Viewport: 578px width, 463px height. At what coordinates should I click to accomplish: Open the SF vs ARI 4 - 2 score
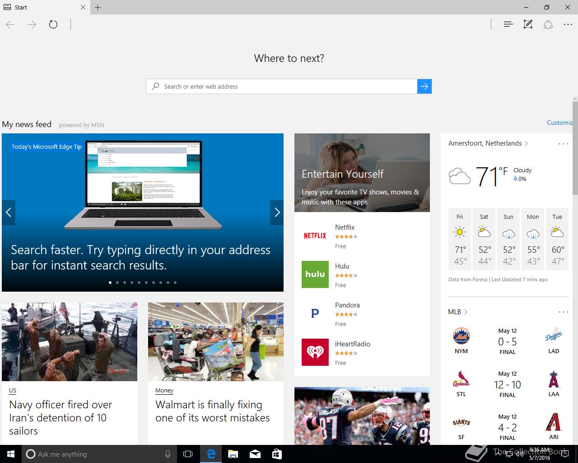508,428
